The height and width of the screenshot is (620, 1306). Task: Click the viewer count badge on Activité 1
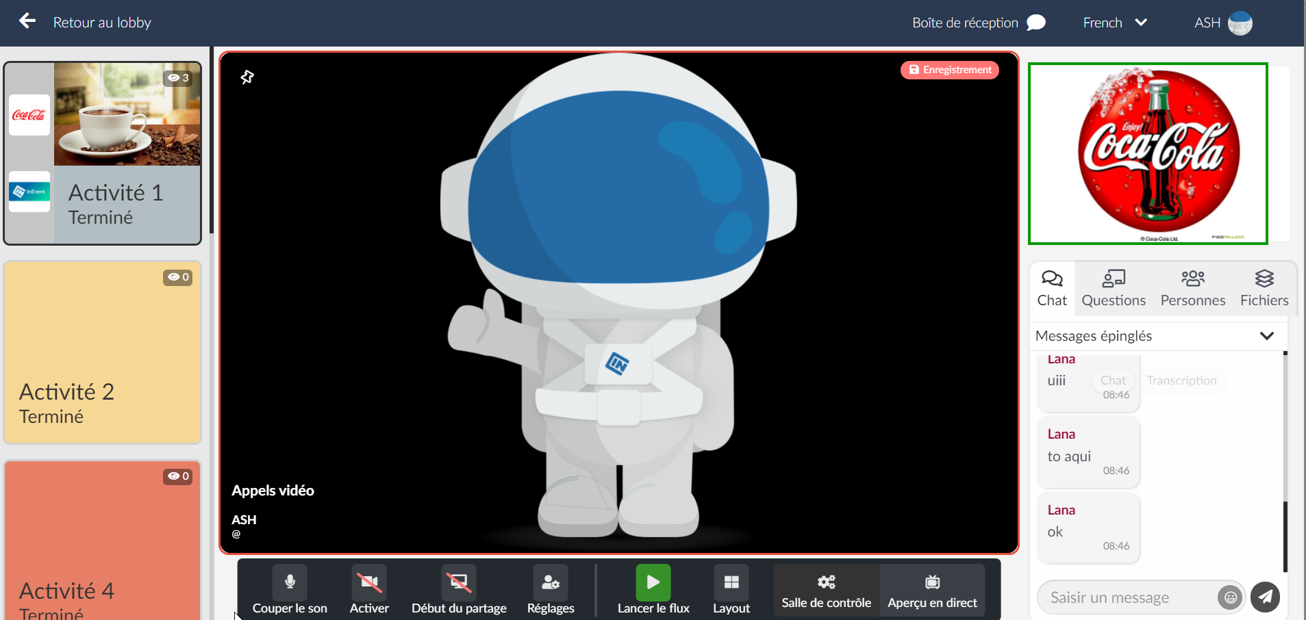tap(178, 77)
